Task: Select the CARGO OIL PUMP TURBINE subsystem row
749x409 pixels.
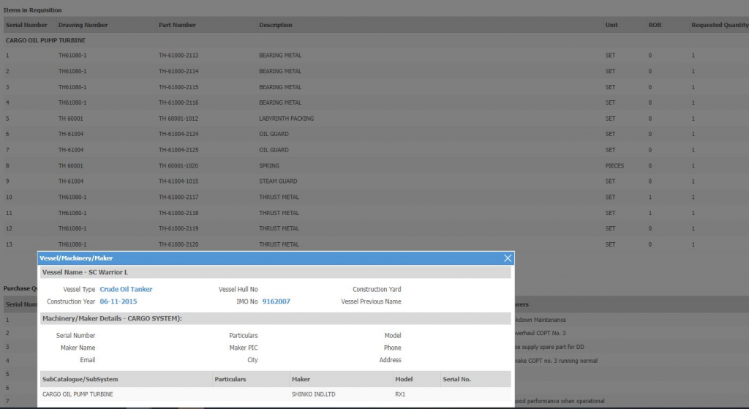Action: tap(78, 394)
